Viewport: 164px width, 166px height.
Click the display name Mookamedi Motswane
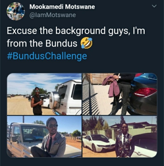coord(62,7)
